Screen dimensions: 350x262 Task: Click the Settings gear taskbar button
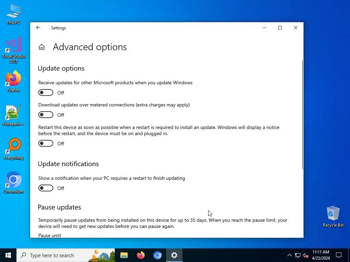[174, 255]
